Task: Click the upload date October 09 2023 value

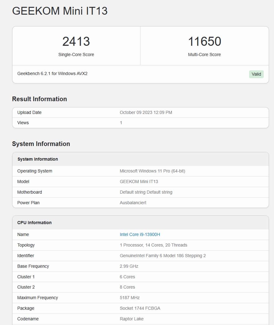Action: click(146, 112)
